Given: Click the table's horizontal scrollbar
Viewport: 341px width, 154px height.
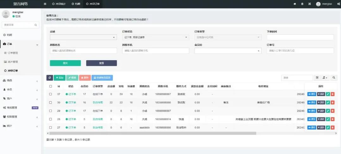Looking at the screenshot, I should pyautogui.click(x=152, y=133).
